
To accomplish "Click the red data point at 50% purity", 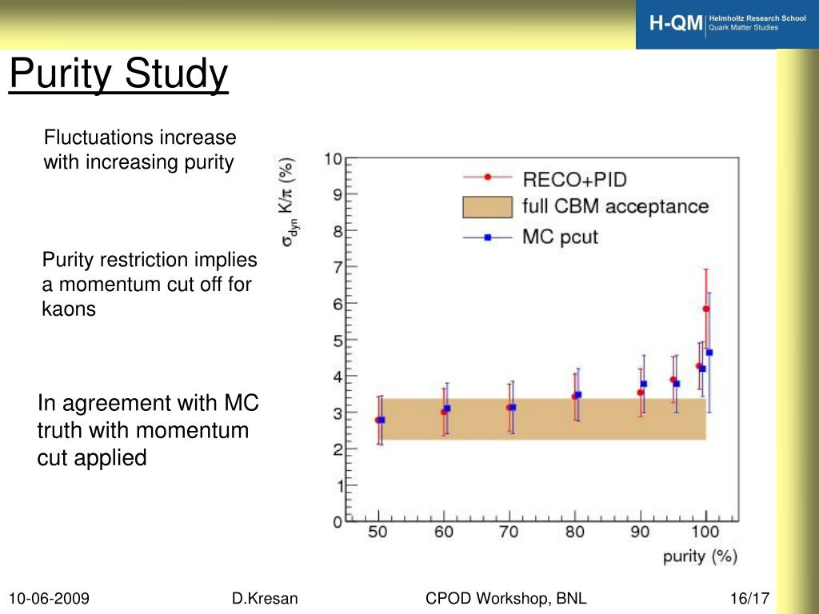I will 378,421.
